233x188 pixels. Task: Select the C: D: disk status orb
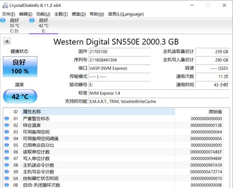click(3, 20)
